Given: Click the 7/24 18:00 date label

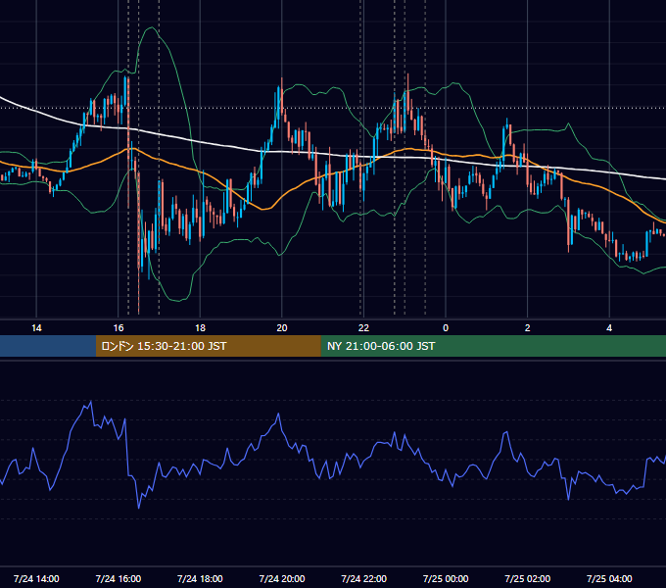Looking at the screenshot, I should (x=200, y=578).
